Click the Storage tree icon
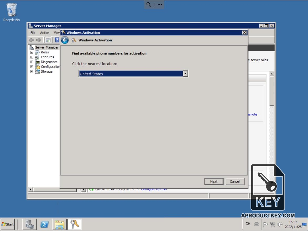Viewport: 308px width, 231px height. pos(37,71)
